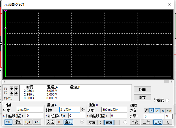Click X axis offset field
Screen dimensions: 176x128
(34, 116)
